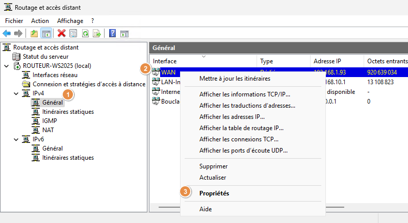
Task: Open the blue Help question mark icon
Action: tap(112, 33)
